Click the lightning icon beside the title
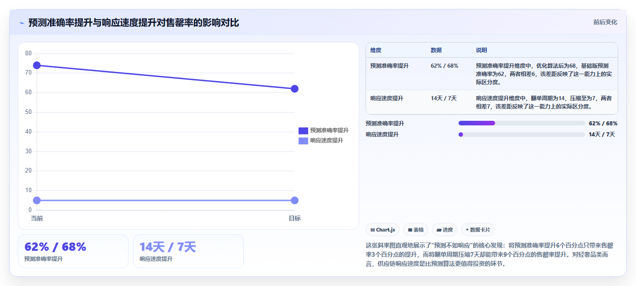This screenshot has height=286, width=636. (22, 23)
